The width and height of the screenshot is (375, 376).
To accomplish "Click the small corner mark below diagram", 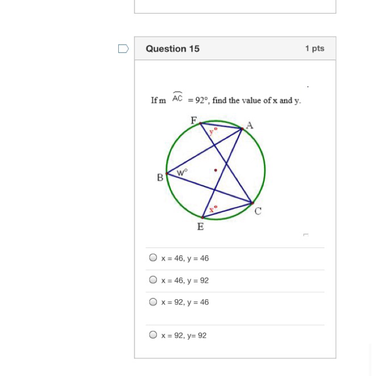I will (x=306, y=235).
